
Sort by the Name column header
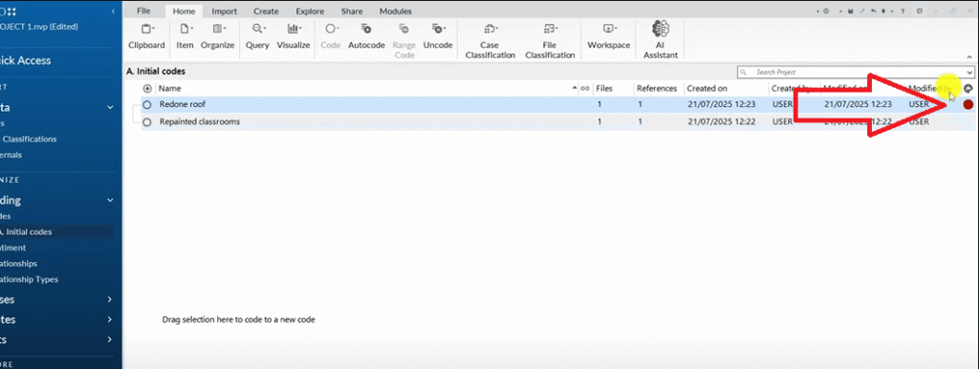(170, 89)
